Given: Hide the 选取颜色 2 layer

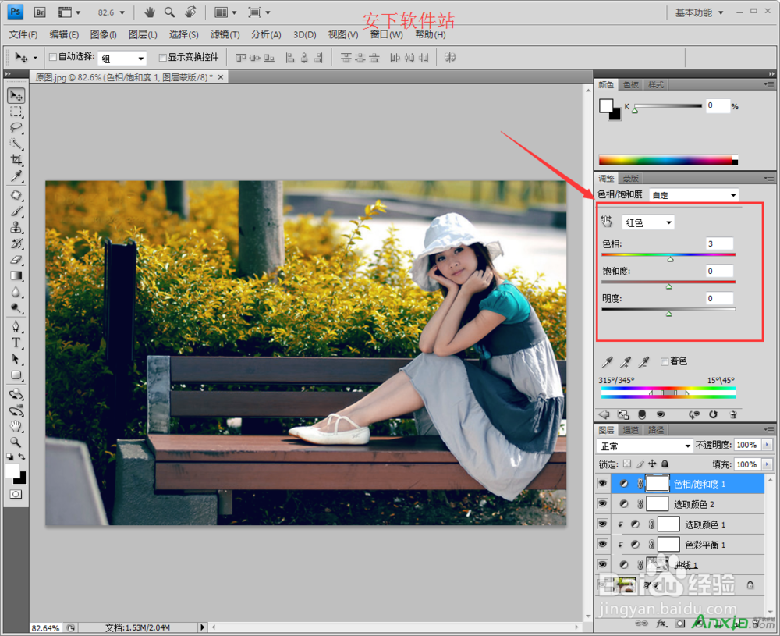Looking at the screenshot, I should [602, 504].
